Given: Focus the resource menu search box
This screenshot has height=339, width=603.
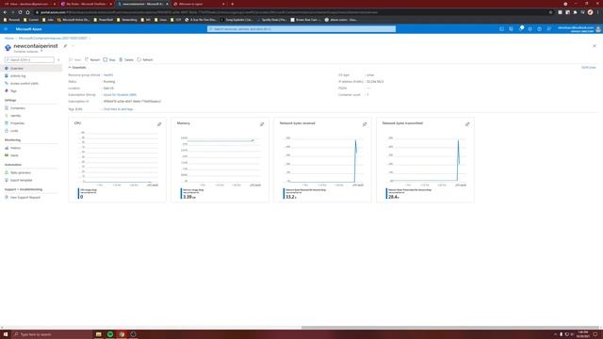Looking at the screenshot, I should pos(29,60).
